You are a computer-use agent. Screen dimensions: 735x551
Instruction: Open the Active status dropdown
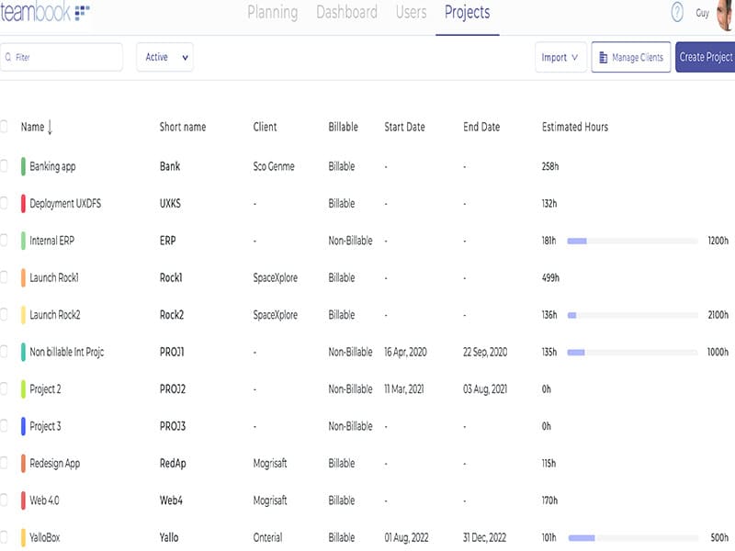click(164, 56)
